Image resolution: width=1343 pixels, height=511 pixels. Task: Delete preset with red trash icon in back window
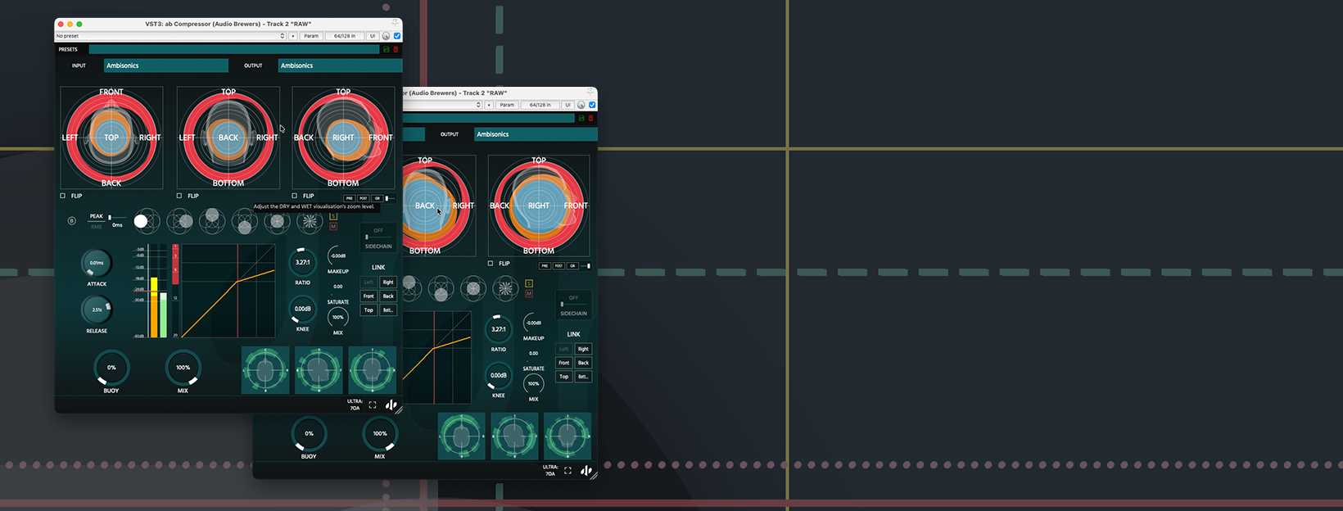[x=591, y=118]
